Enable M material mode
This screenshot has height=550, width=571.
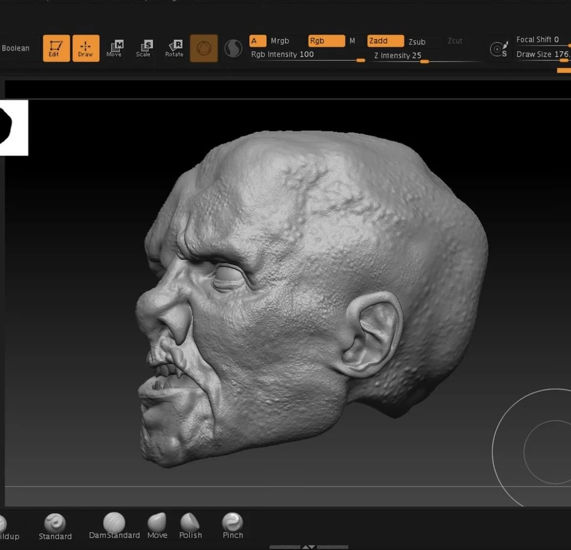(x=352, y=41)
